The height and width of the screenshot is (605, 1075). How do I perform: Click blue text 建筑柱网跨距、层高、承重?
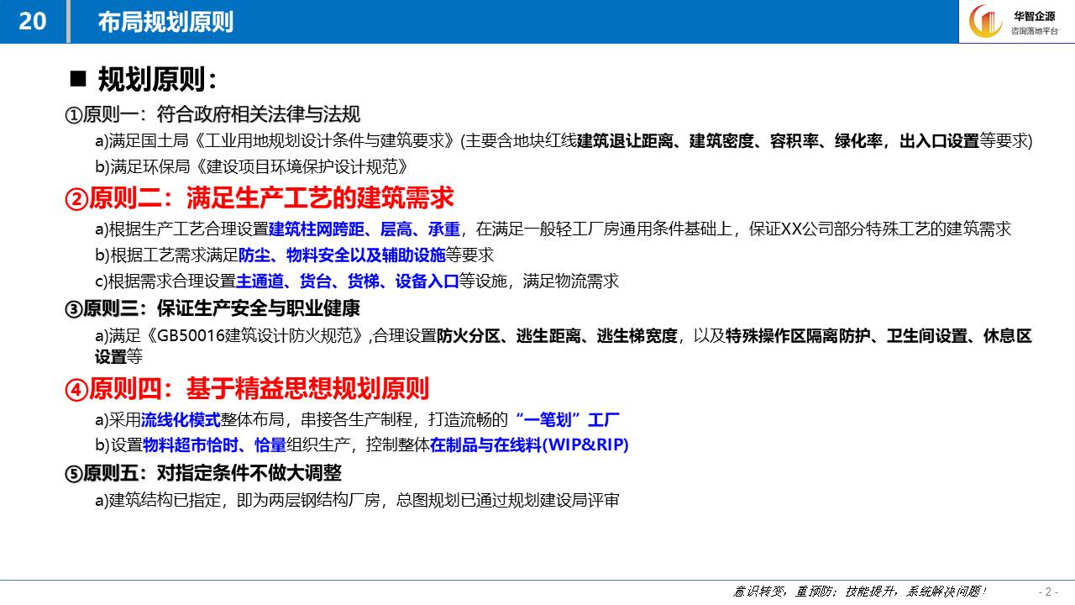click(x=364, y=229)
